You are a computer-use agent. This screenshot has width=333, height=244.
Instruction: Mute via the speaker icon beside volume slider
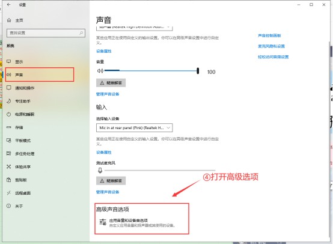tap(100, 71)
